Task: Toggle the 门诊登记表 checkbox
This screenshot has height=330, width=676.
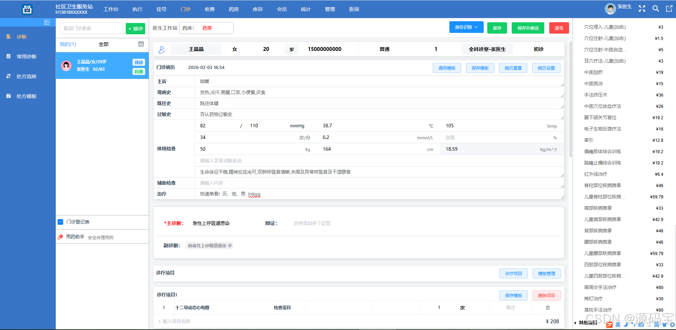Action: pos(60,222)
